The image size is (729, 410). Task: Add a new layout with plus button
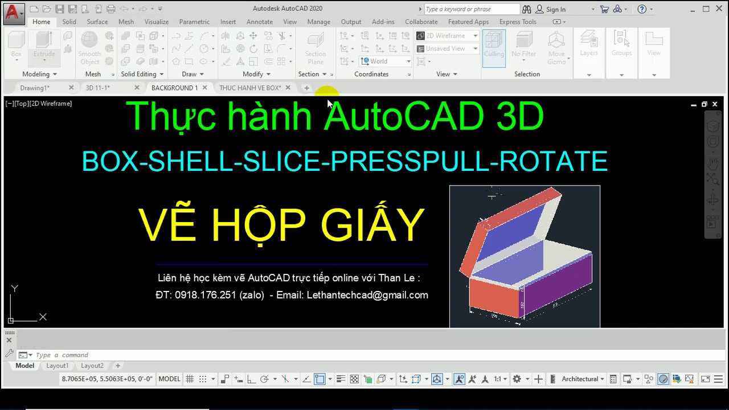click(118, 366)
